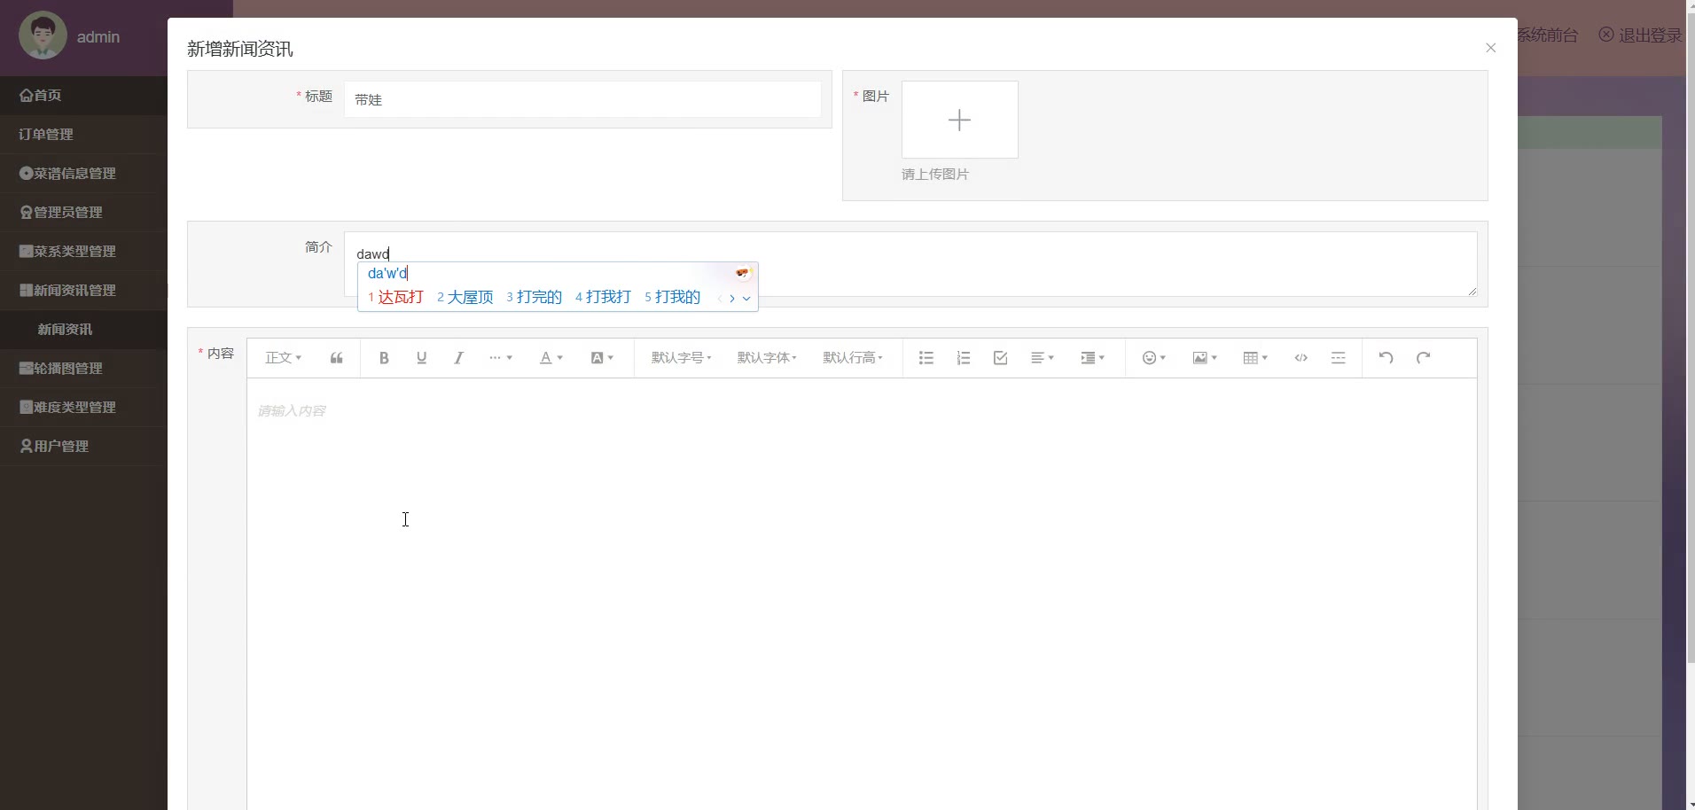Click the 退出登录 logout link
Screen dimensions: 1695x810
[x=1641, y=35]
